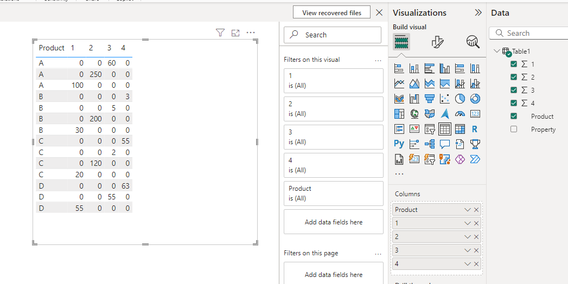Add a Python visual
Image resolution: width=568 pixels, height=284 pixels.
(399, 144)
